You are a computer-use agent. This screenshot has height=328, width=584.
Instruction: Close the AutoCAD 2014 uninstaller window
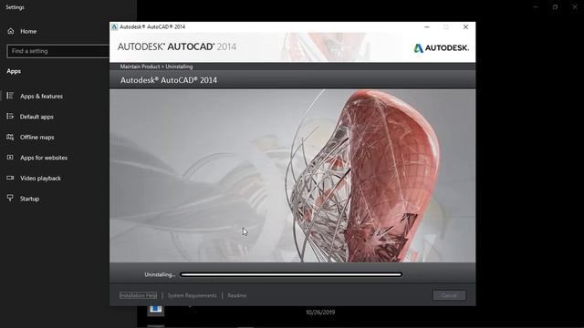tap(465, 26)
